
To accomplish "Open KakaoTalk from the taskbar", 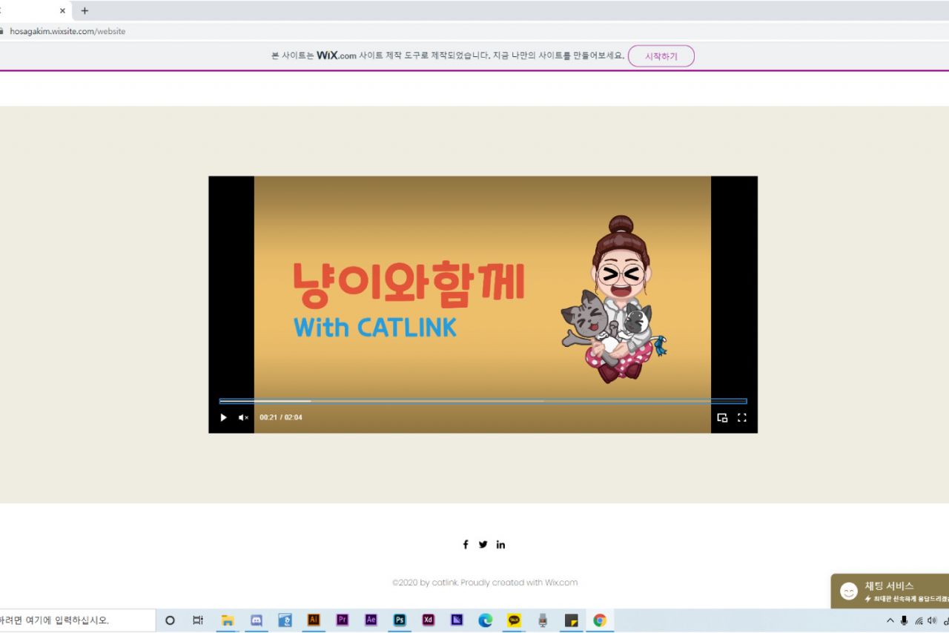I will [514, 620].
